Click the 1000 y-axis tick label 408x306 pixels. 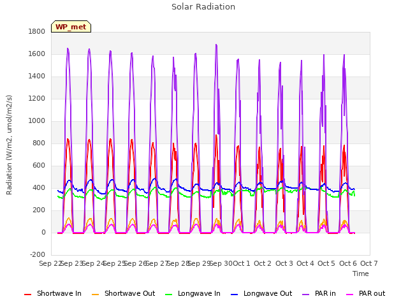click(37, 121)
